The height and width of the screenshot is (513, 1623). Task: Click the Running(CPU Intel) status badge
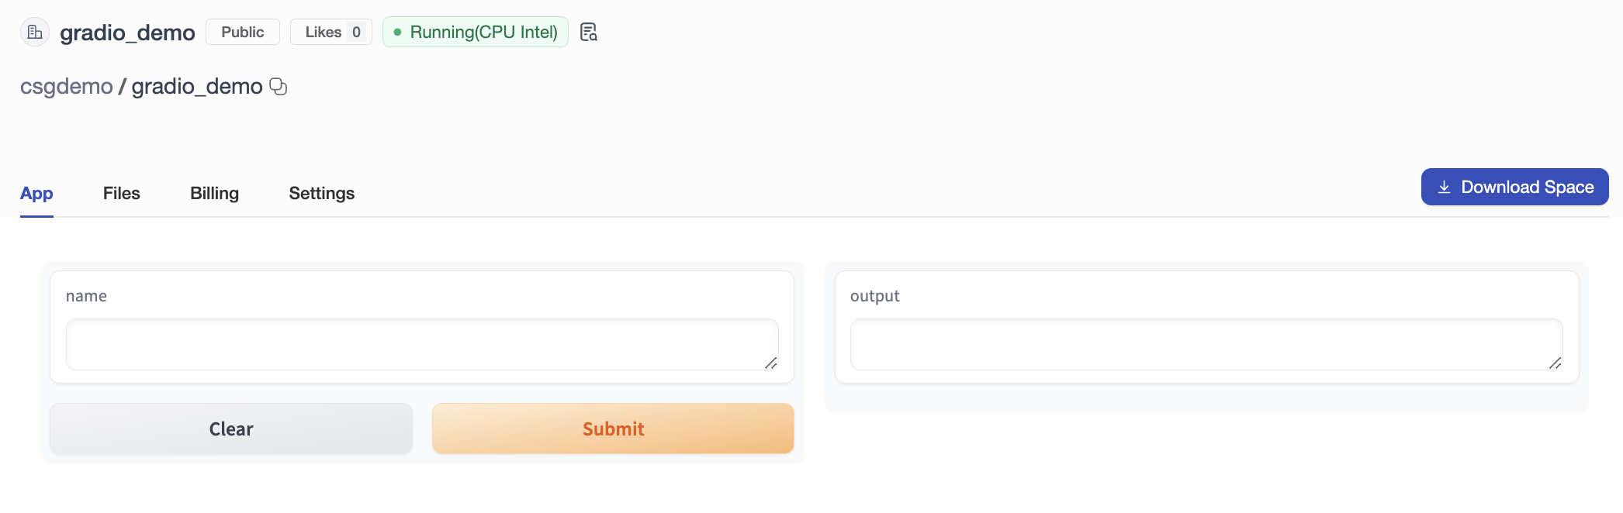point(475,33)
